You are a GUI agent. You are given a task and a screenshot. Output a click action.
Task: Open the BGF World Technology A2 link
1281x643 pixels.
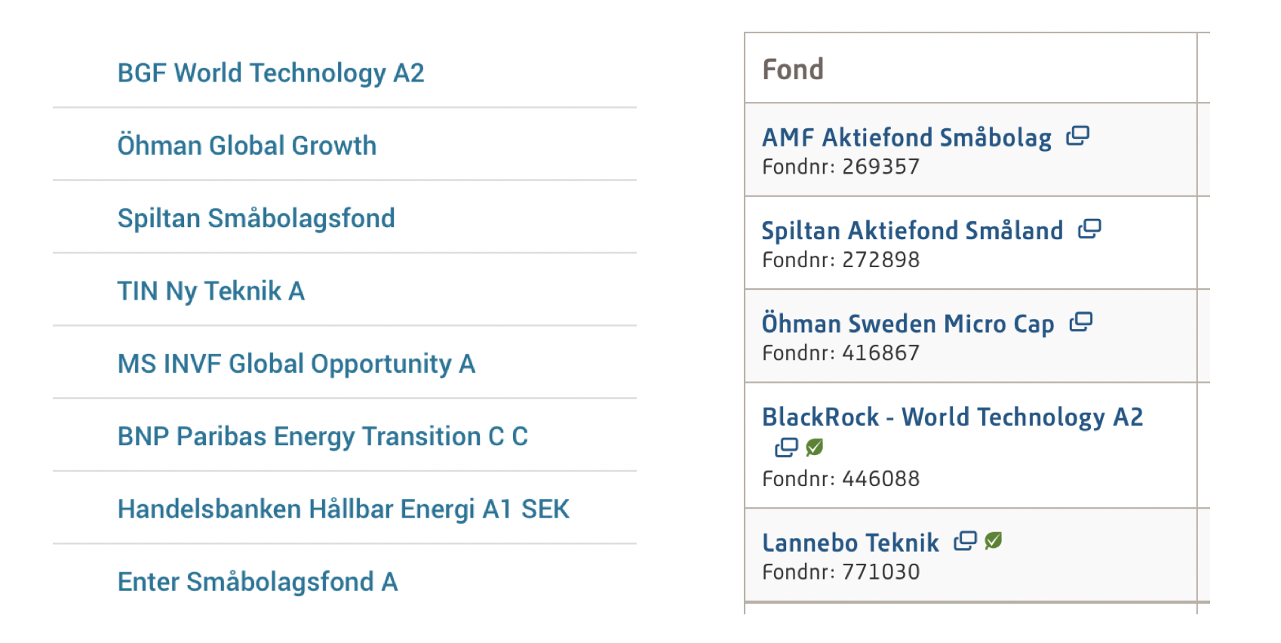click(271, 73)
